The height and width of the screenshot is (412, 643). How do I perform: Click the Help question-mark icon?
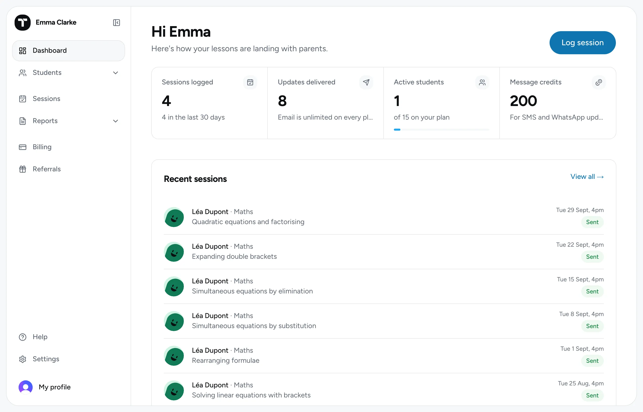click(x=23, y=337)
